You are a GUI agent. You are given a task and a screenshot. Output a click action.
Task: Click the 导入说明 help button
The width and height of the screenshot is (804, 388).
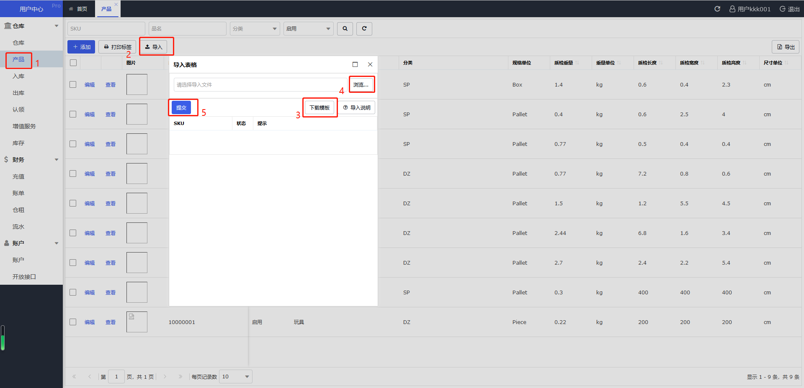[357, 107]
